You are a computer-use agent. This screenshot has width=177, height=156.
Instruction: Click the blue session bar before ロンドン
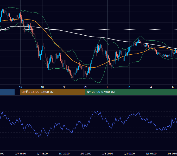pos(7,92)
